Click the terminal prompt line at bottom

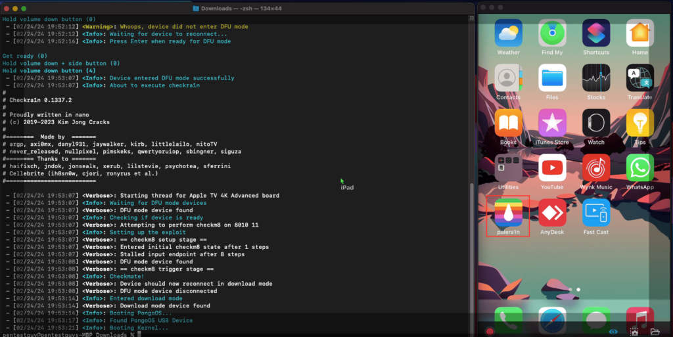point(71,334)
